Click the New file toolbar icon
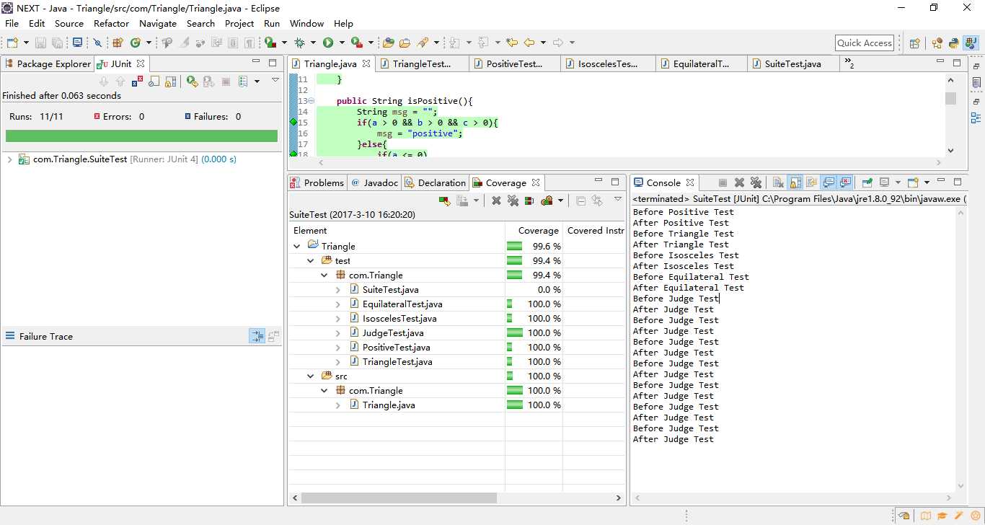Viewport: 985px width, 525px height. point(13,43)
